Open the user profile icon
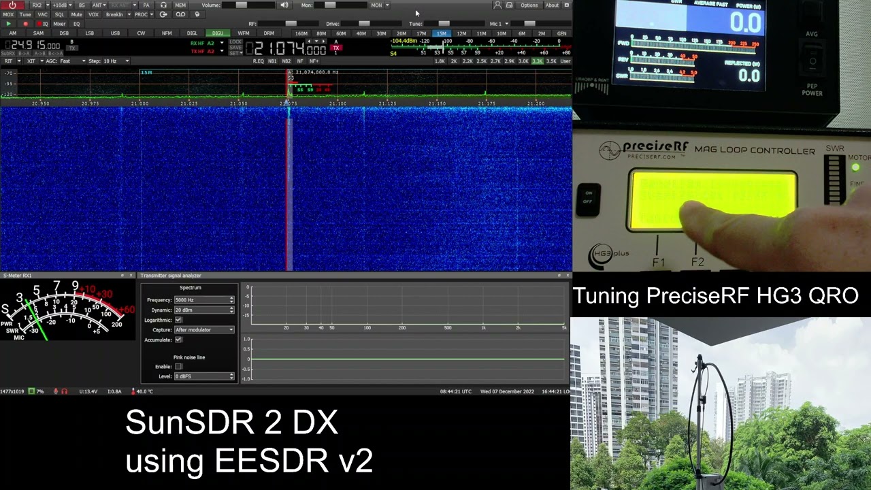The width and height of the screenshot is (871, 490). tap(497, 5)
